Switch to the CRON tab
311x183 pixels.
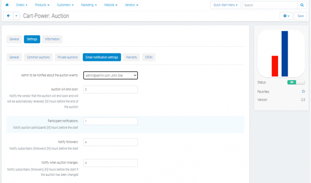(x=148, y=57)
